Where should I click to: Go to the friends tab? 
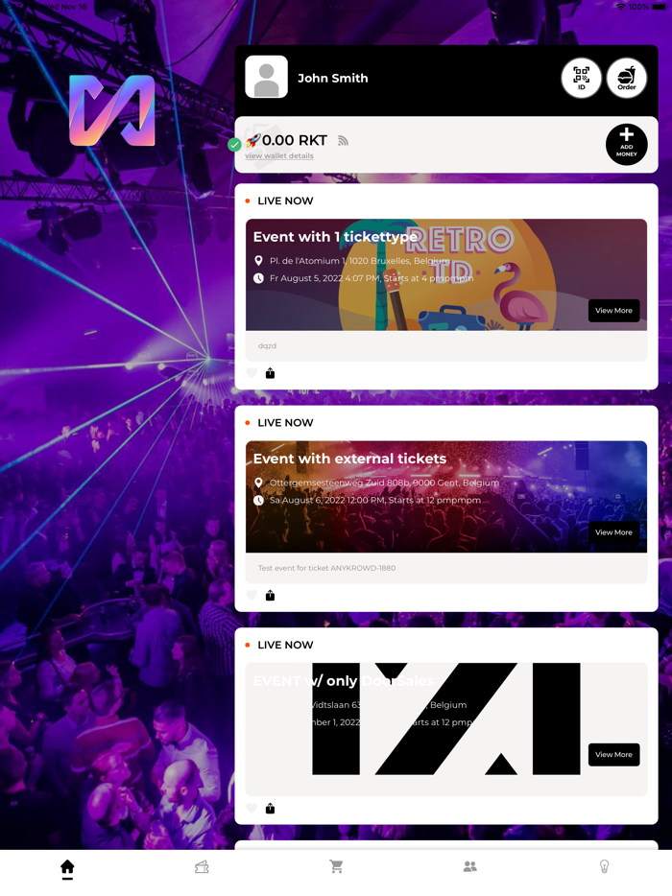[470, 867]
